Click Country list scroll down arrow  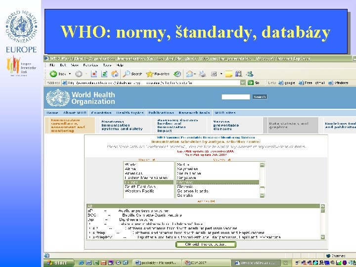coord(262,195)
